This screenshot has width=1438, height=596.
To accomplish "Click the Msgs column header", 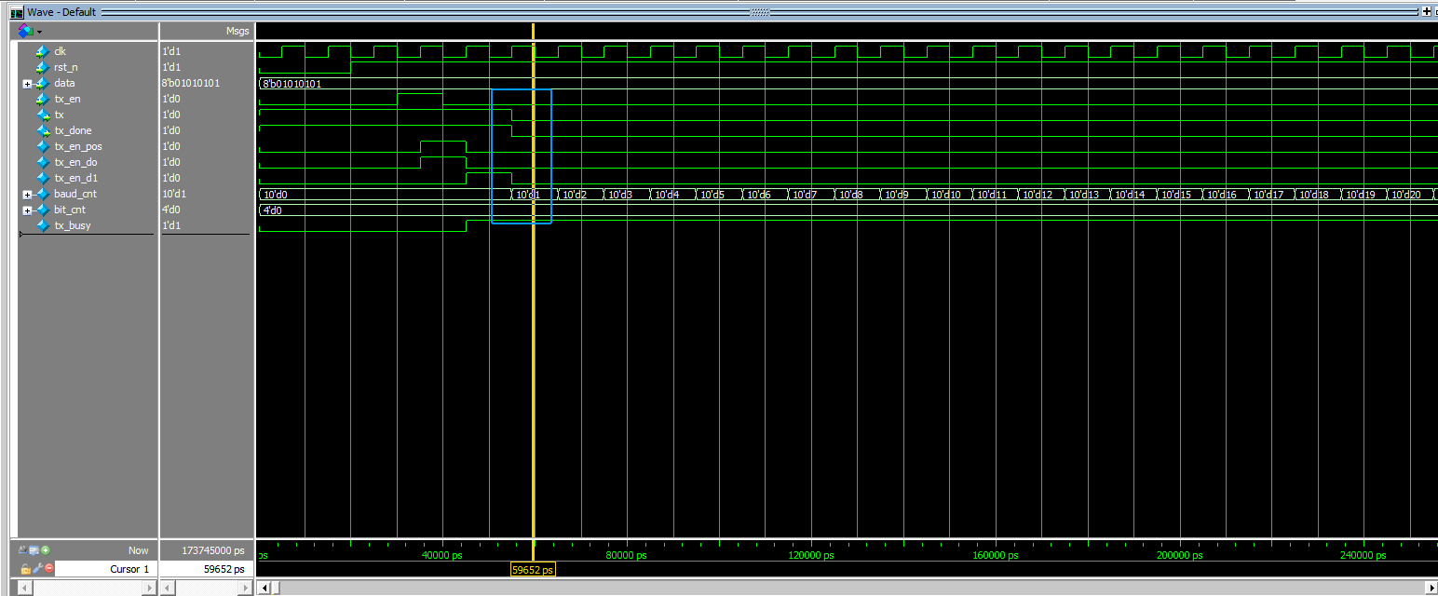I will pos(237,31).
